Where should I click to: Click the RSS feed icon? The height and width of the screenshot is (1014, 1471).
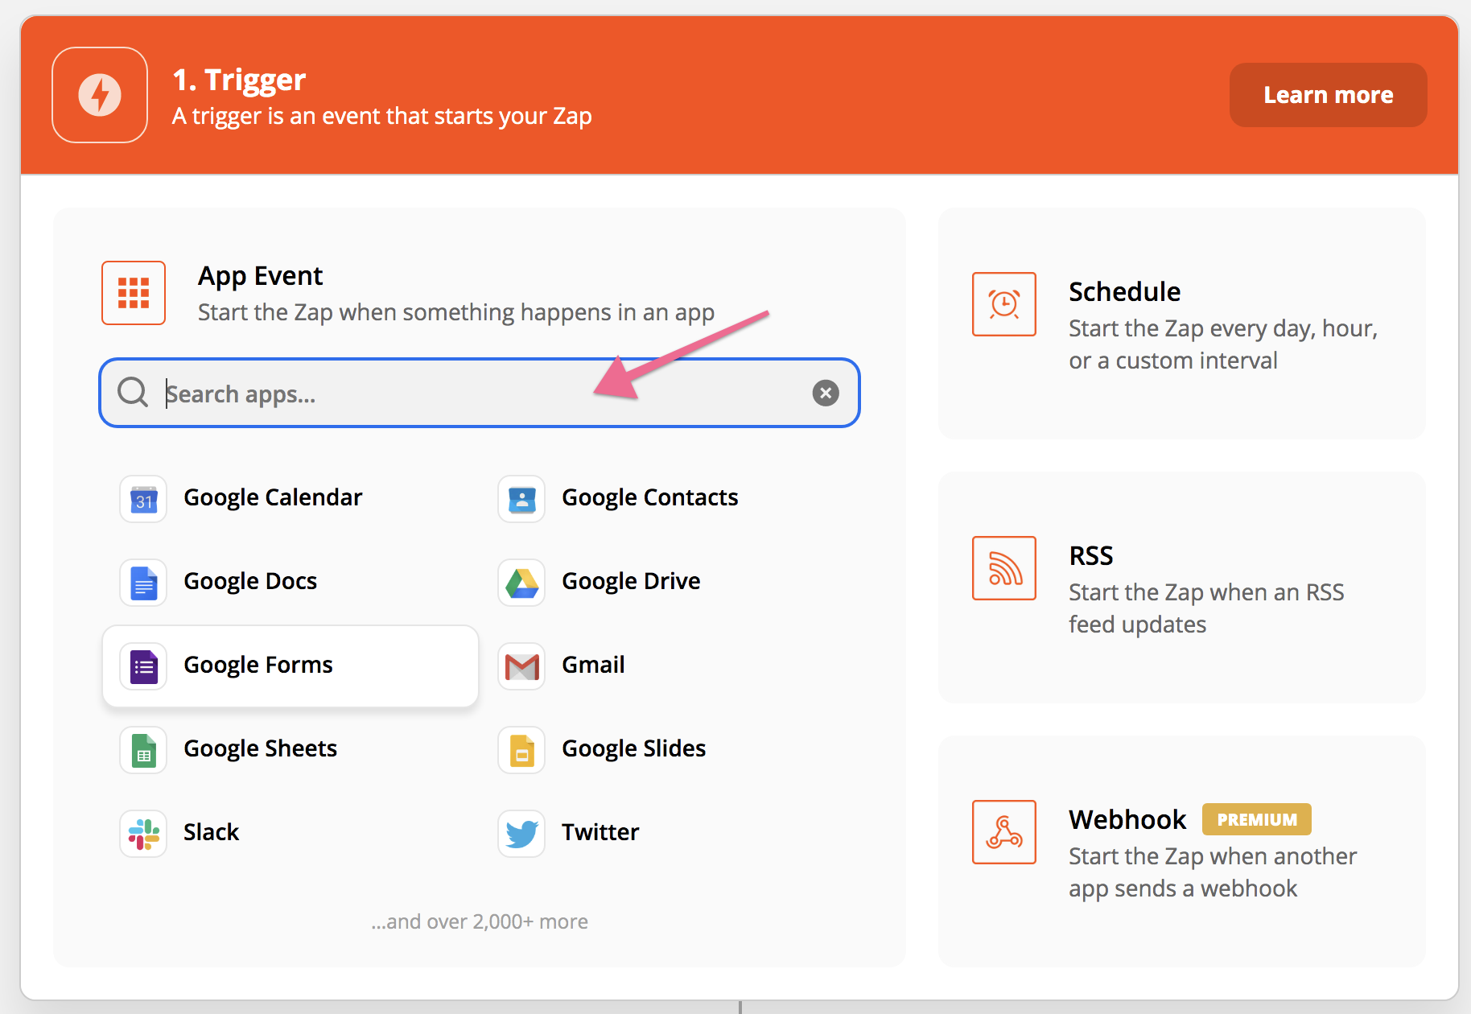1004,568
